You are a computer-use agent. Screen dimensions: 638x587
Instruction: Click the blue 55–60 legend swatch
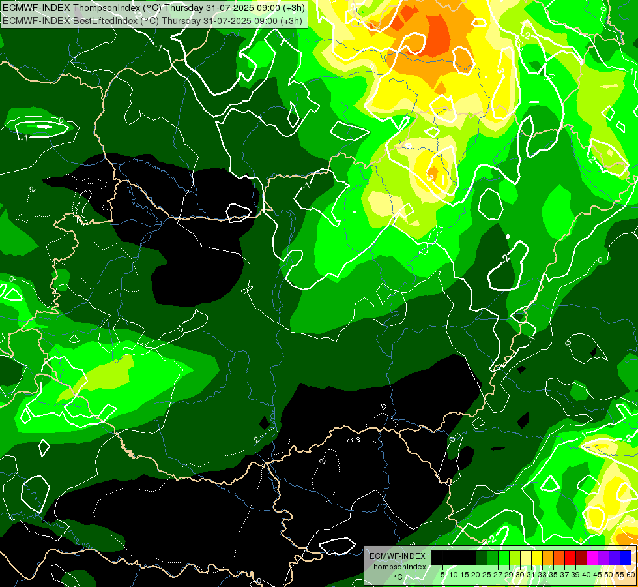pos(626,558)
